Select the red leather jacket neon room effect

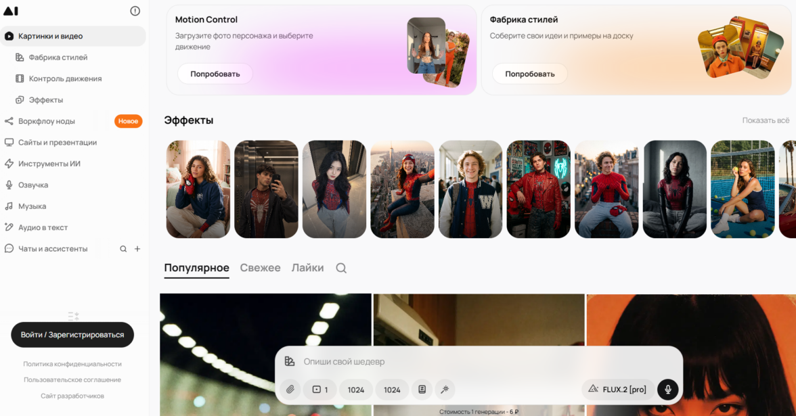(x=538, y=189)
